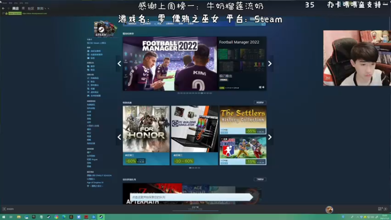Open Age of Empires IV in the sidebar
The height and width of the screenshot is (220, 391).
pos(95,182)
